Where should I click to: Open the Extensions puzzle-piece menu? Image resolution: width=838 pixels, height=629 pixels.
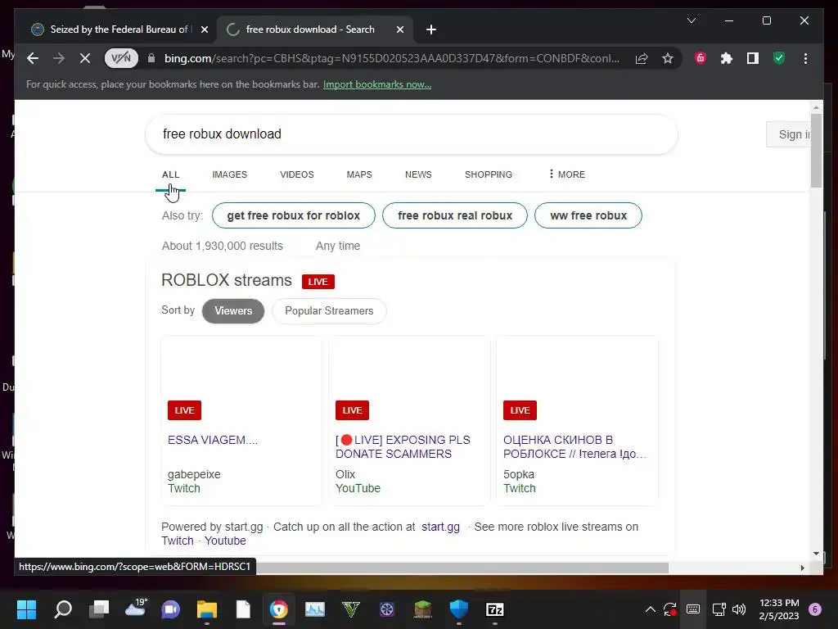(727, 58)
